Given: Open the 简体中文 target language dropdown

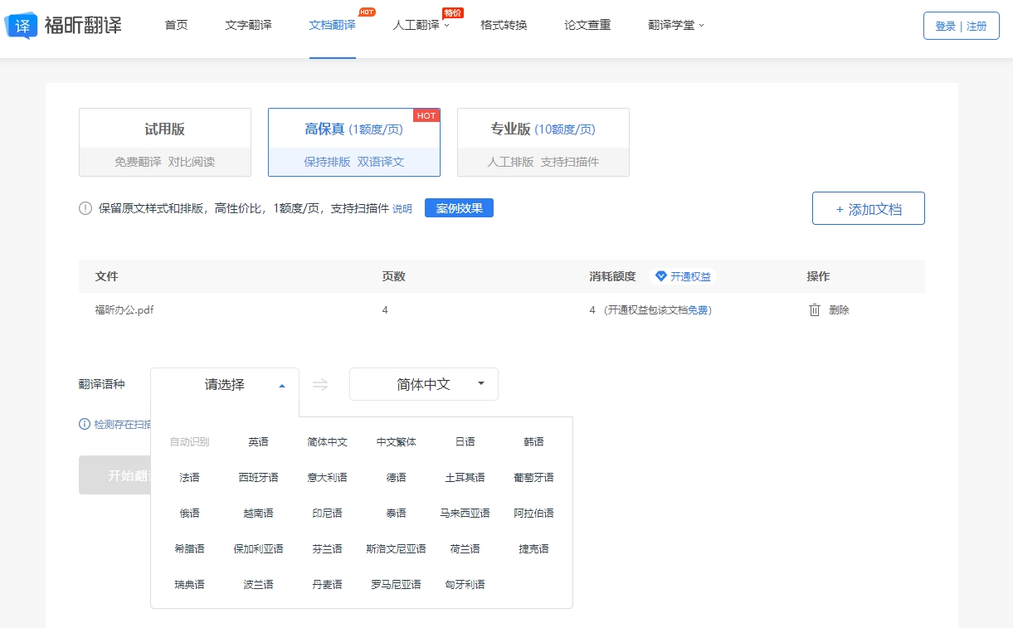Looking at the screenshot, I should (423, 384).
